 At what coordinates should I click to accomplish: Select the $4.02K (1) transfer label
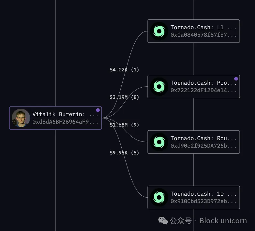[x=124, y=70]
